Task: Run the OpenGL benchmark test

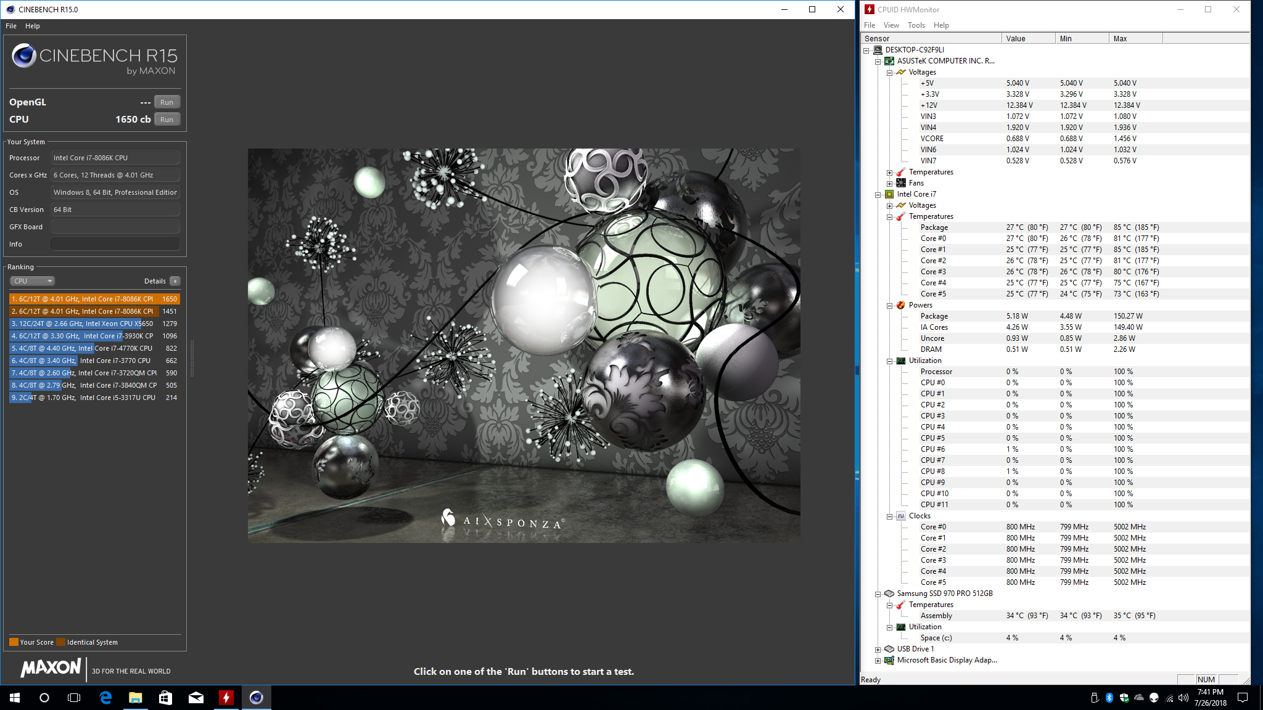Action: point(167,102)
